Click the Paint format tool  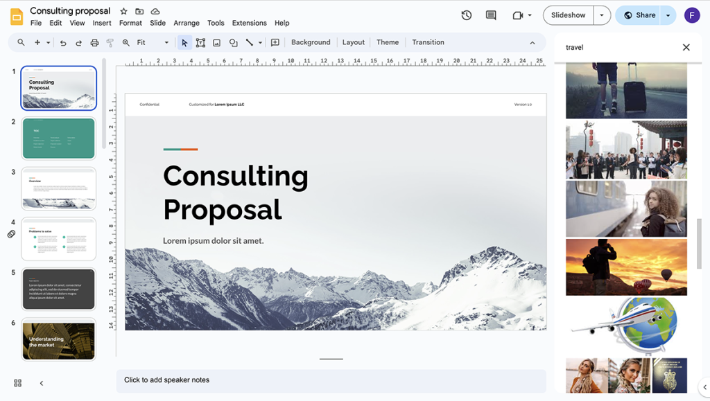110,42
